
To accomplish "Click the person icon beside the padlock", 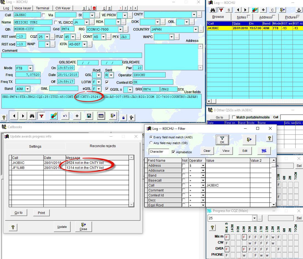I will (x=131, y=117).
